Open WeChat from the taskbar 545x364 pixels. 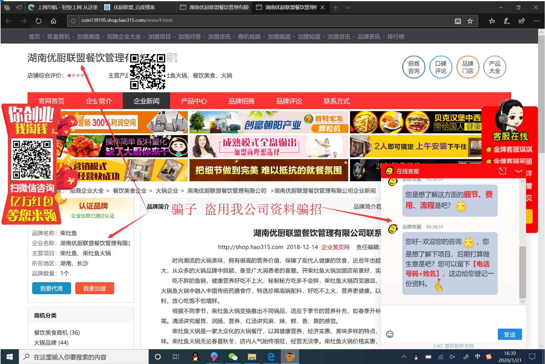click(233, 357)
